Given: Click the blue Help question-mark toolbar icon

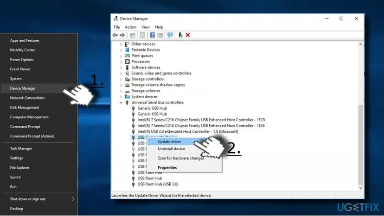Looking at the screenshot, I should pyautogui.click(x=152, y=35).
